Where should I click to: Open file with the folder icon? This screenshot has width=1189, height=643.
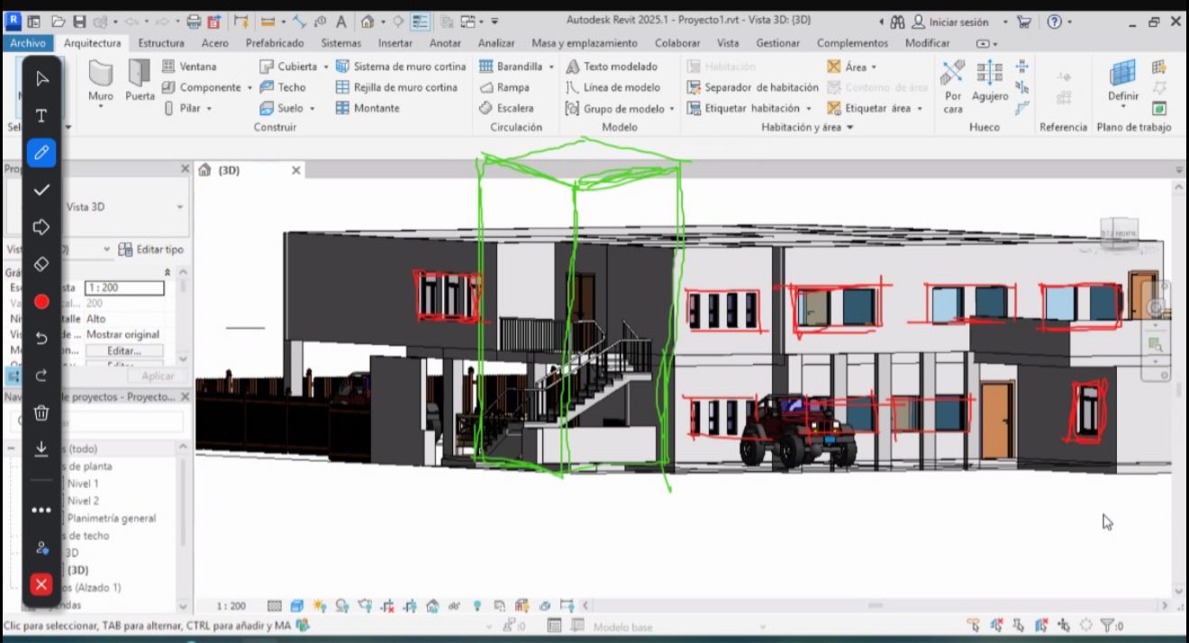pos(59,22)
